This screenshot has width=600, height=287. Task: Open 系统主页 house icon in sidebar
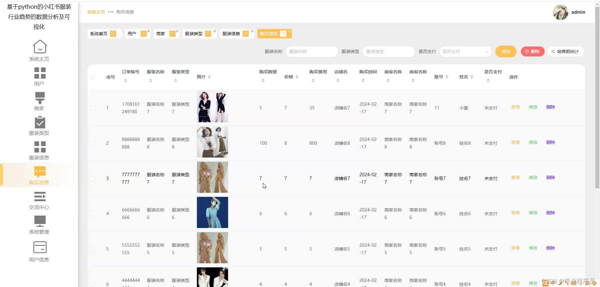[40, 47]
